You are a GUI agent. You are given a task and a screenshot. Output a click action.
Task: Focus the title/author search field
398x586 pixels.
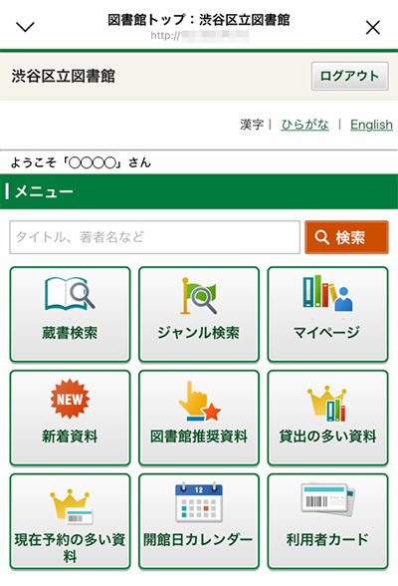coord(155,237)
